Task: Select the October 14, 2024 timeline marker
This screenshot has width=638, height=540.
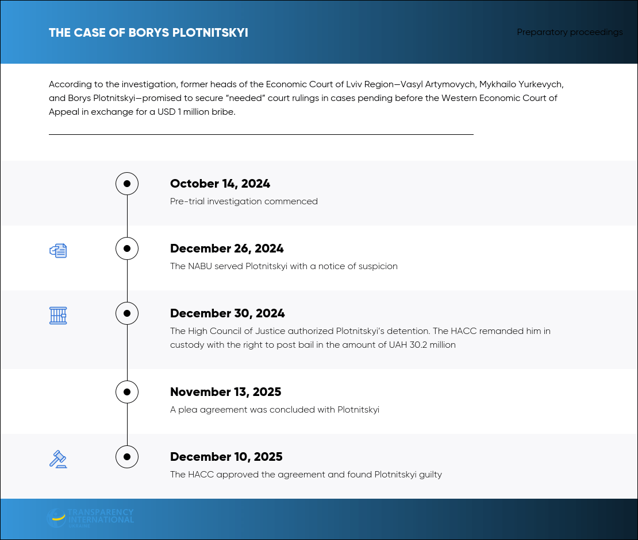Action: pyautogui.click(x=127, y=184)
